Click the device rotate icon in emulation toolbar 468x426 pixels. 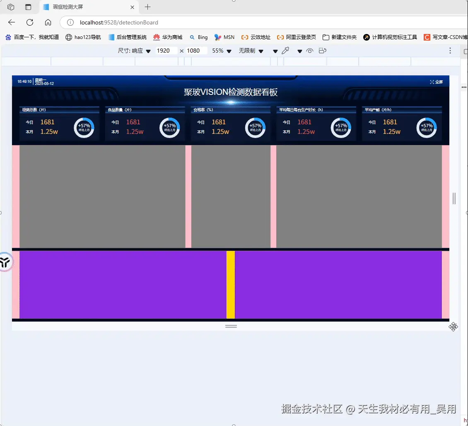click(x=322, y=50)
